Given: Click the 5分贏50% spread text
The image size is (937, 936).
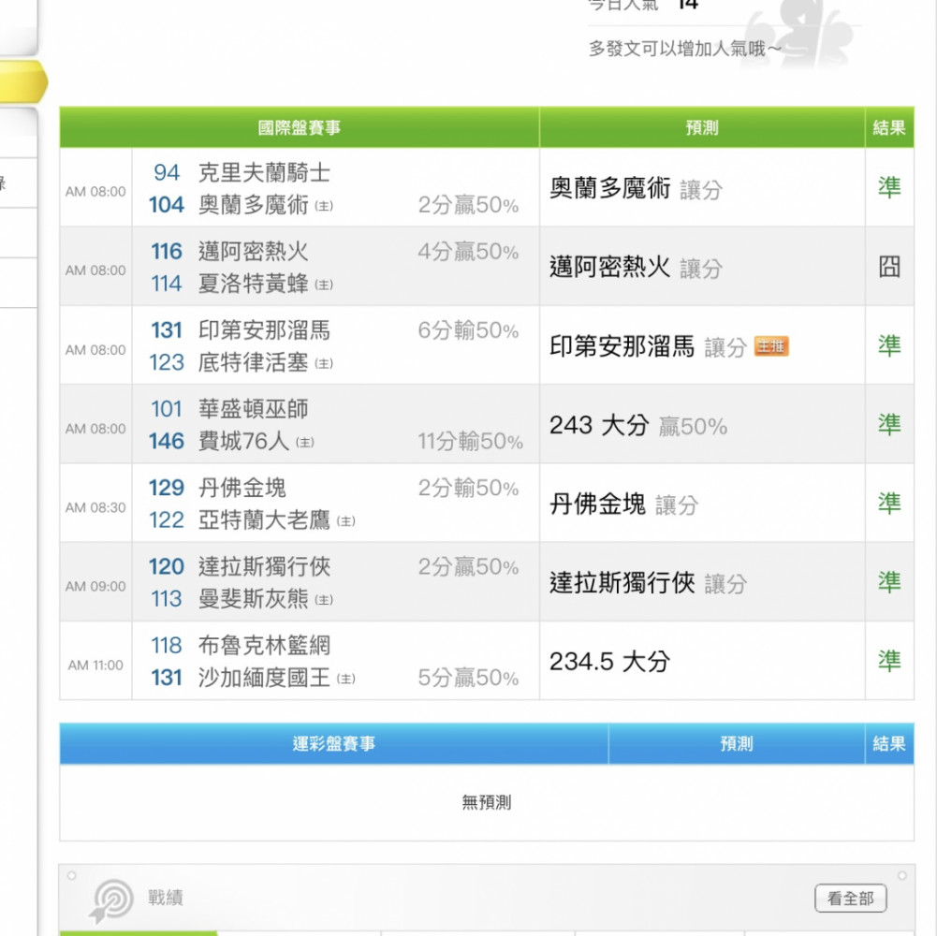Looking at the screenshot, I should point(468,678).
